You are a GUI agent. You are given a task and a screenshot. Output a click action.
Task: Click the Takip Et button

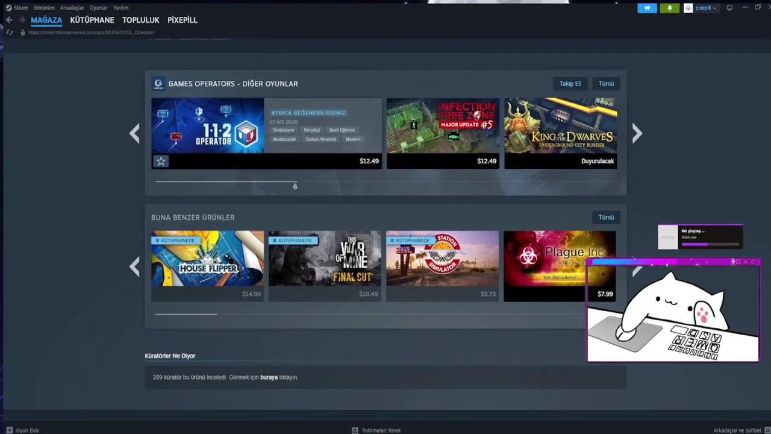point(570,84)
